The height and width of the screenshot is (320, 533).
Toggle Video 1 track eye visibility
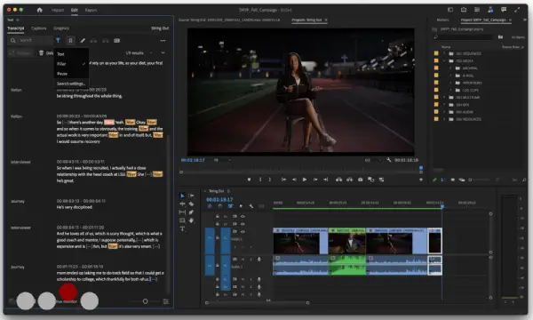(243, 232)
